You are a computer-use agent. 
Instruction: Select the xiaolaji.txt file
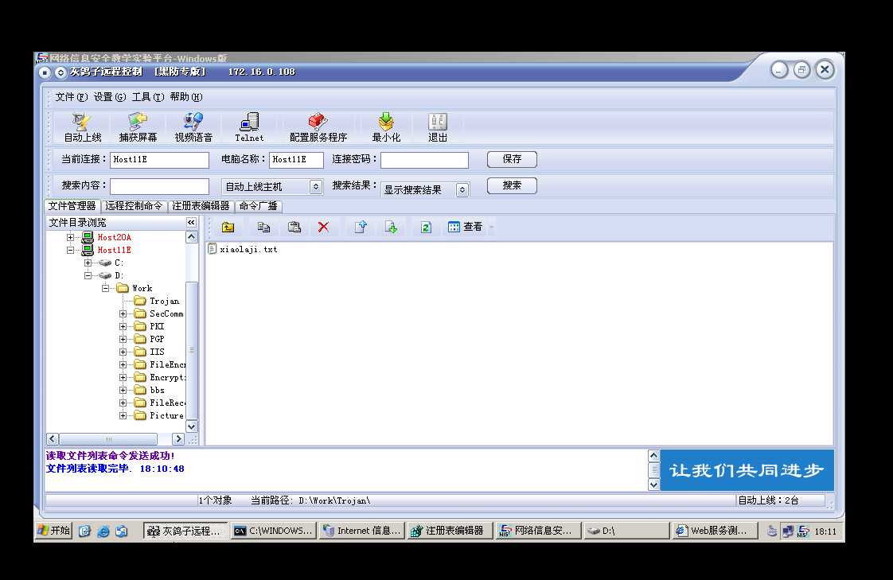(x=244, y=249)
